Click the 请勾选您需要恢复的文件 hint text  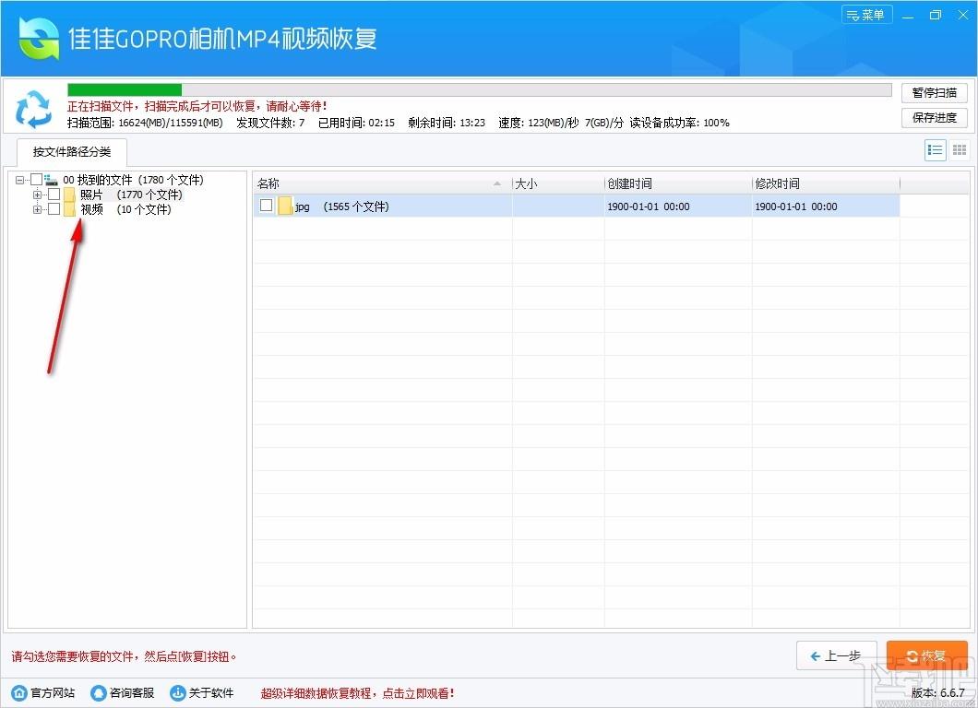(x=125, y=656)
